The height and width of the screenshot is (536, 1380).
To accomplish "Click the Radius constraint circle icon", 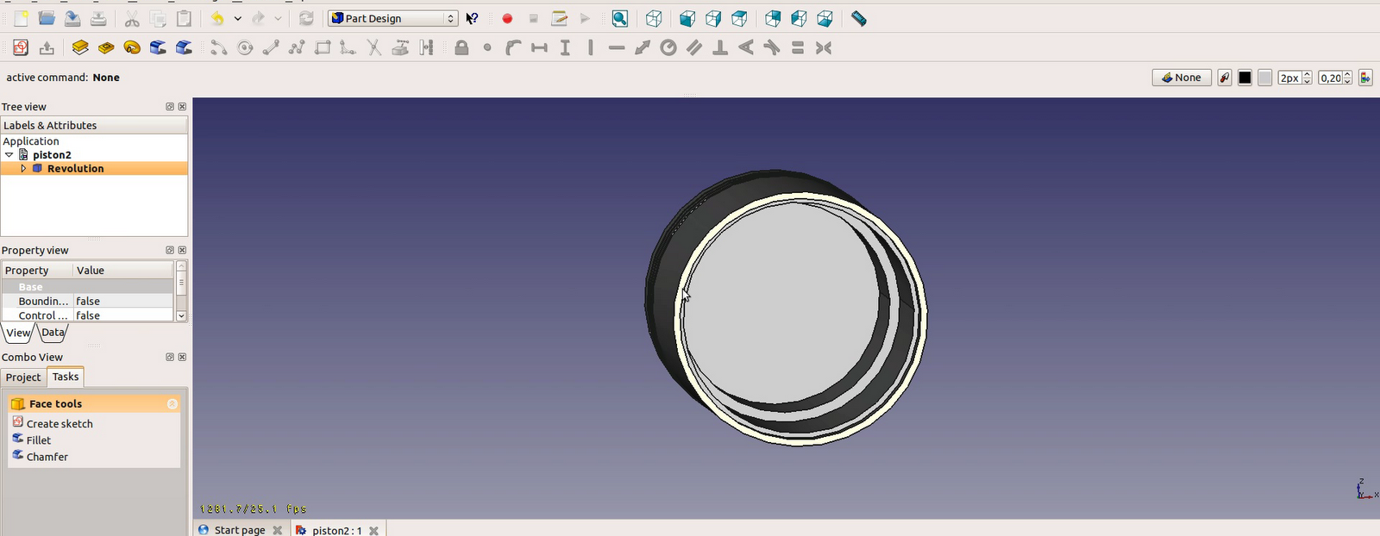I will click(x=668, y=47).
